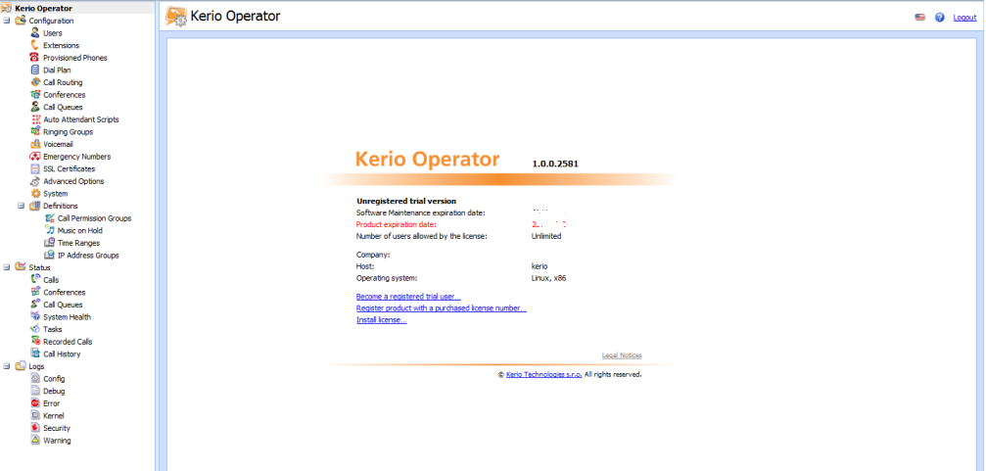The width and height of the screenshot is (986, 471).
Task: Open the System gear icon
Action: (36, 193)
